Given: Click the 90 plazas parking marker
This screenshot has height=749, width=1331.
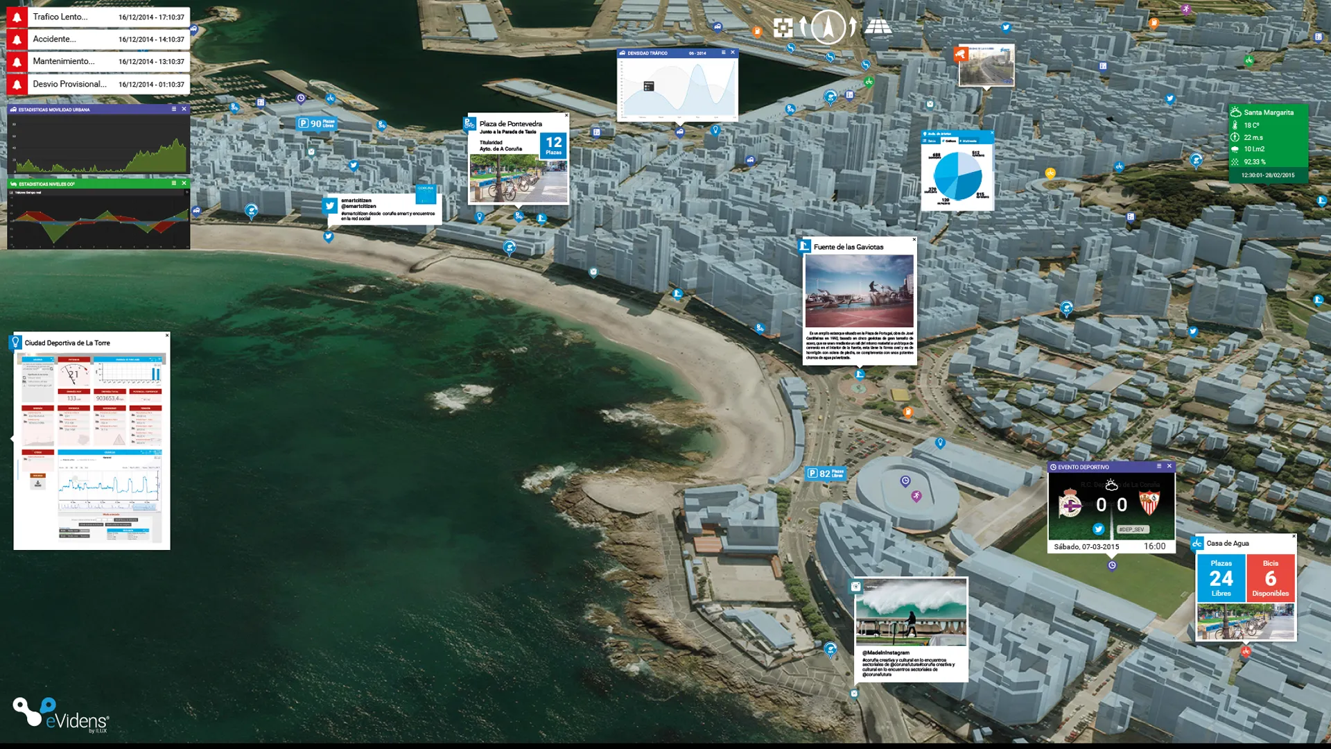Looking at the screenshot, I should (x=316, y=123).
